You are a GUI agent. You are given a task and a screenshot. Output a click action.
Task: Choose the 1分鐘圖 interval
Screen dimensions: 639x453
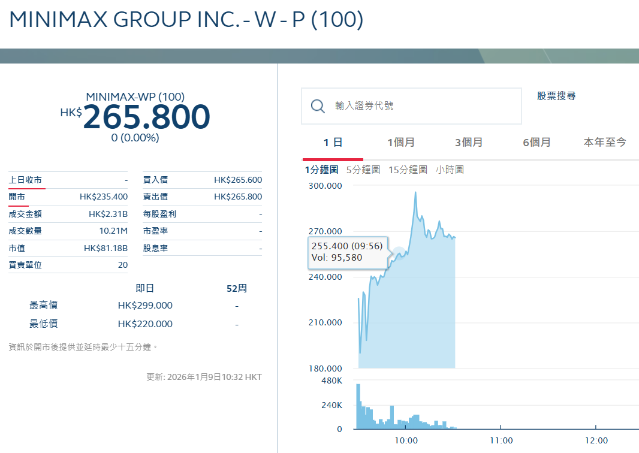point(321,170)
